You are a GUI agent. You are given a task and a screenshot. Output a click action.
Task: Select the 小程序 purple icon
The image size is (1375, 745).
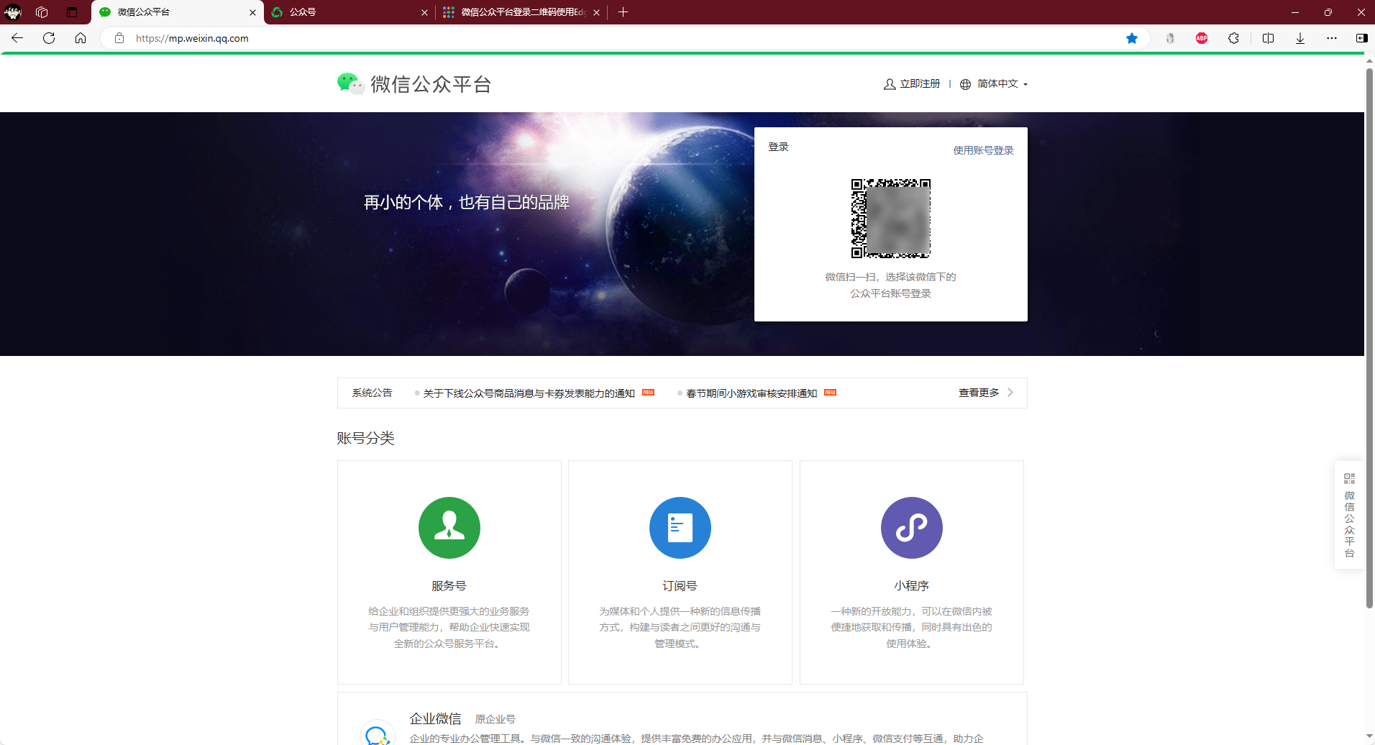tap(912, 528)
